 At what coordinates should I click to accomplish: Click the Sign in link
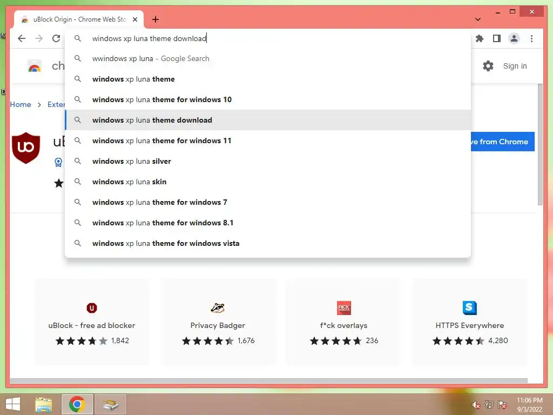[x=515, y=66]
